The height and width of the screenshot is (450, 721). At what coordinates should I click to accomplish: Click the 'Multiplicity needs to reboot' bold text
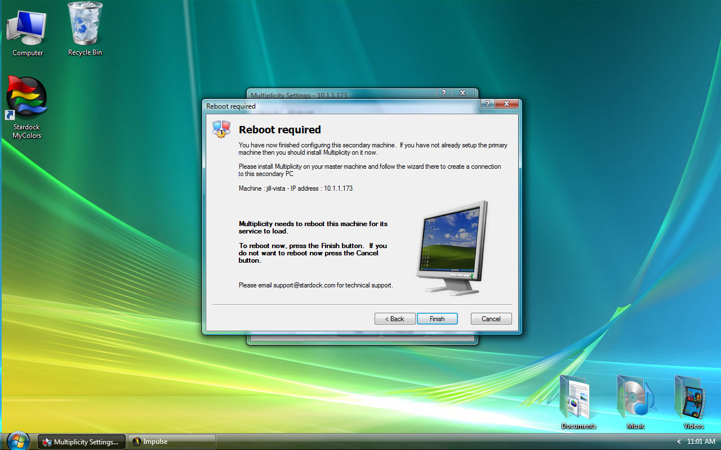[x=313, y=227]
